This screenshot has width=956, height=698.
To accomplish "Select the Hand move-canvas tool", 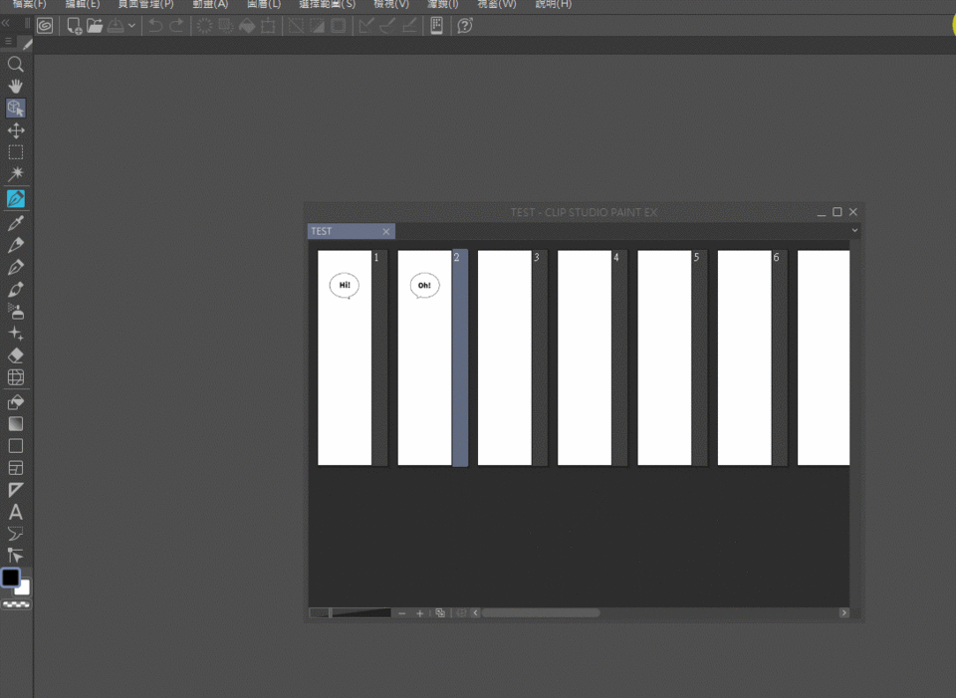I will click(x=16, y=86).
